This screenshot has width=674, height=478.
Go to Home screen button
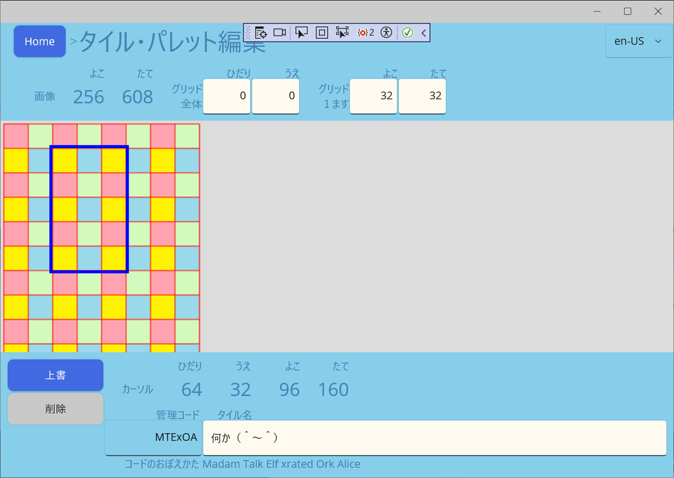pyautogui.click(x=40, y=42)
